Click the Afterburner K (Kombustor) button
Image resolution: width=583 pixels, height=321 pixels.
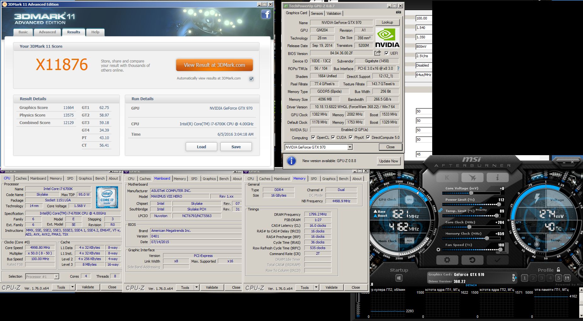click(x=447, y=177)
